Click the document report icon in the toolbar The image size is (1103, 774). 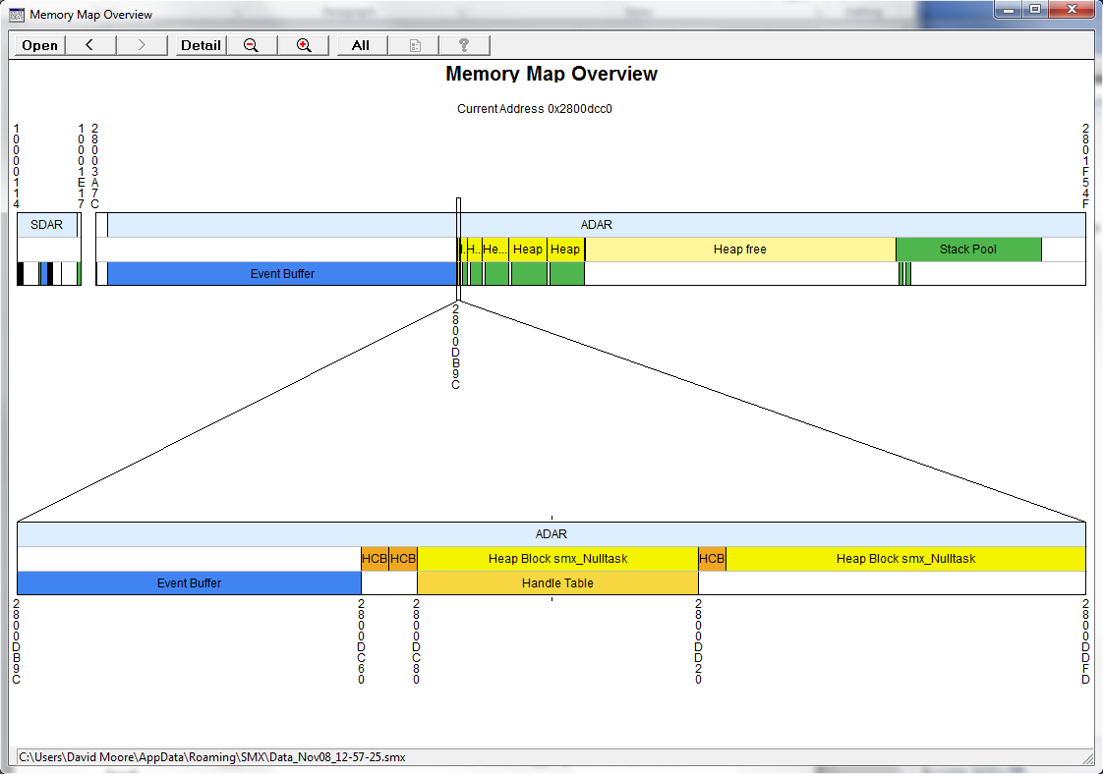(x=414, y=46)
